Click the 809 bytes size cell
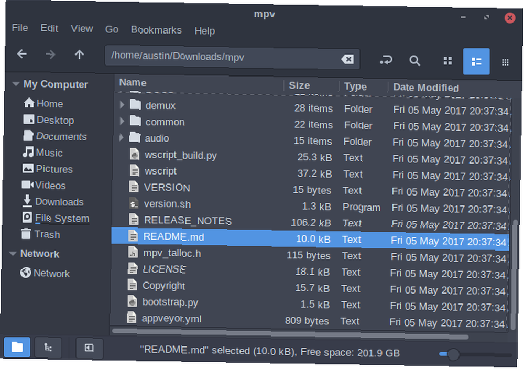The height and width of the screenshot is (369, 524). (x=307, y=321)
